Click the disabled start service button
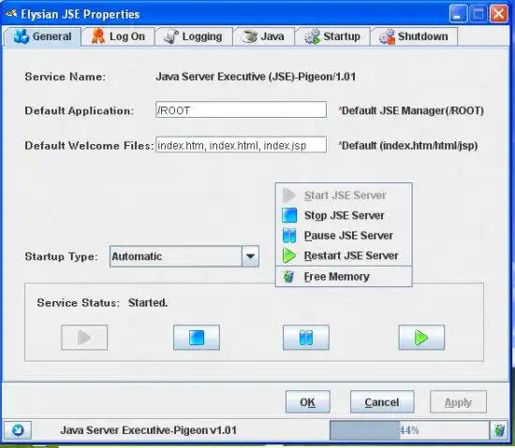The height and width of the screenshot is (448, 515). (84, 338)
